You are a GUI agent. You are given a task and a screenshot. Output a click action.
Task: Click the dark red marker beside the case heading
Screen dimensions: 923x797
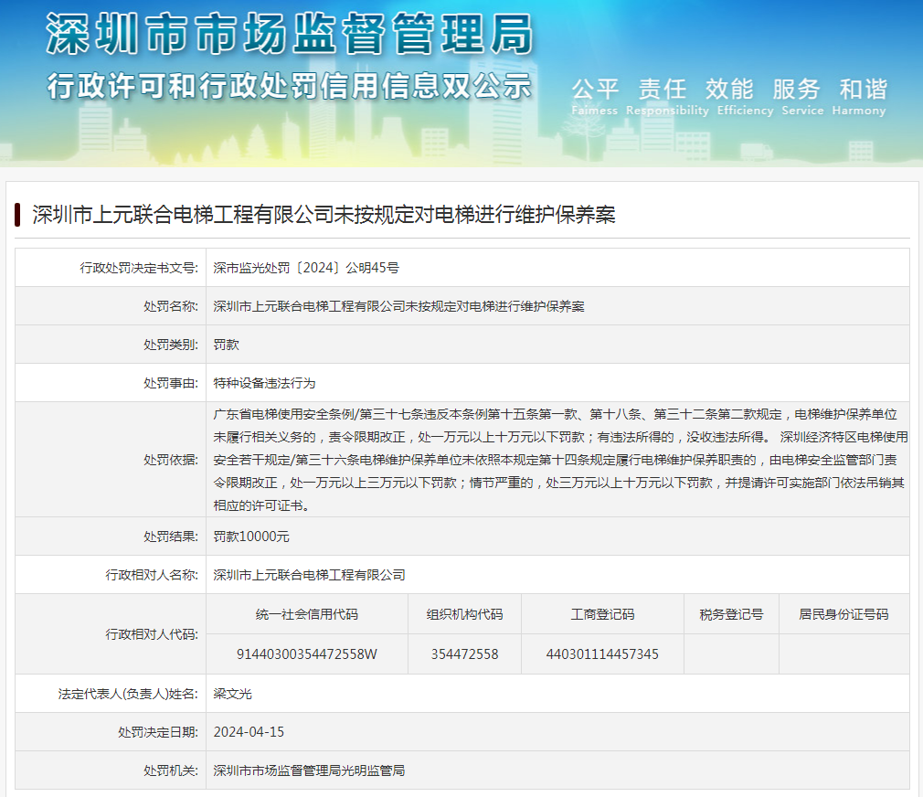17,215
